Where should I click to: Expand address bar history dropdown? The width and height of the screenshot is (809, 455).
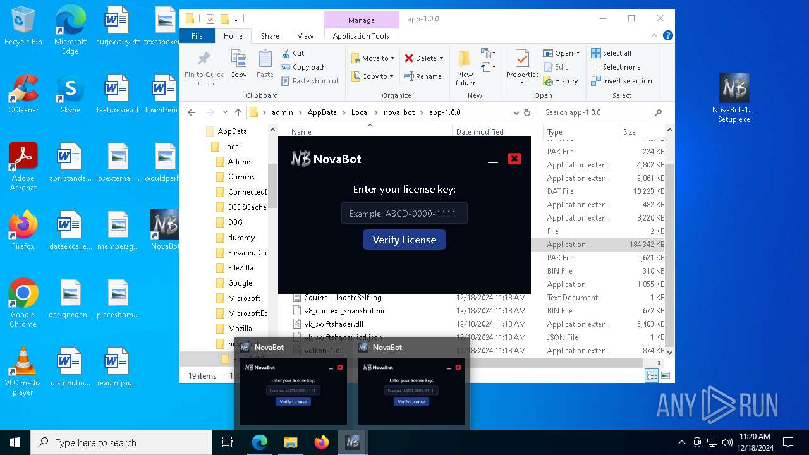[x=516, y=112]
